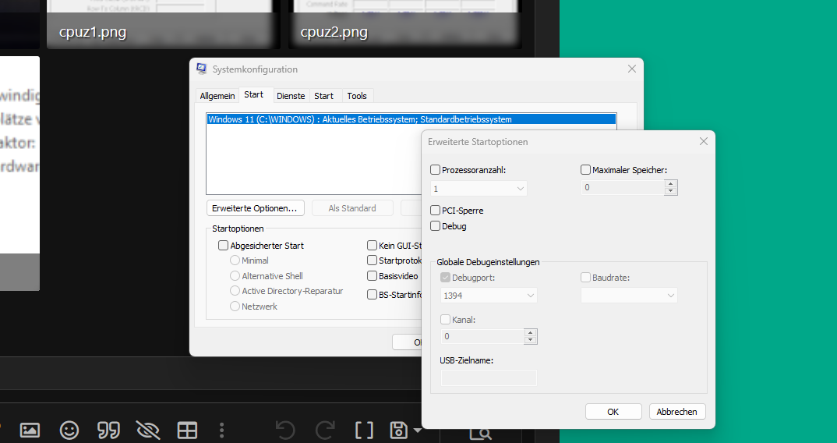Screen dimensions: 837x443
Task: Click the redo arrow icon
Action: (324, 431)
